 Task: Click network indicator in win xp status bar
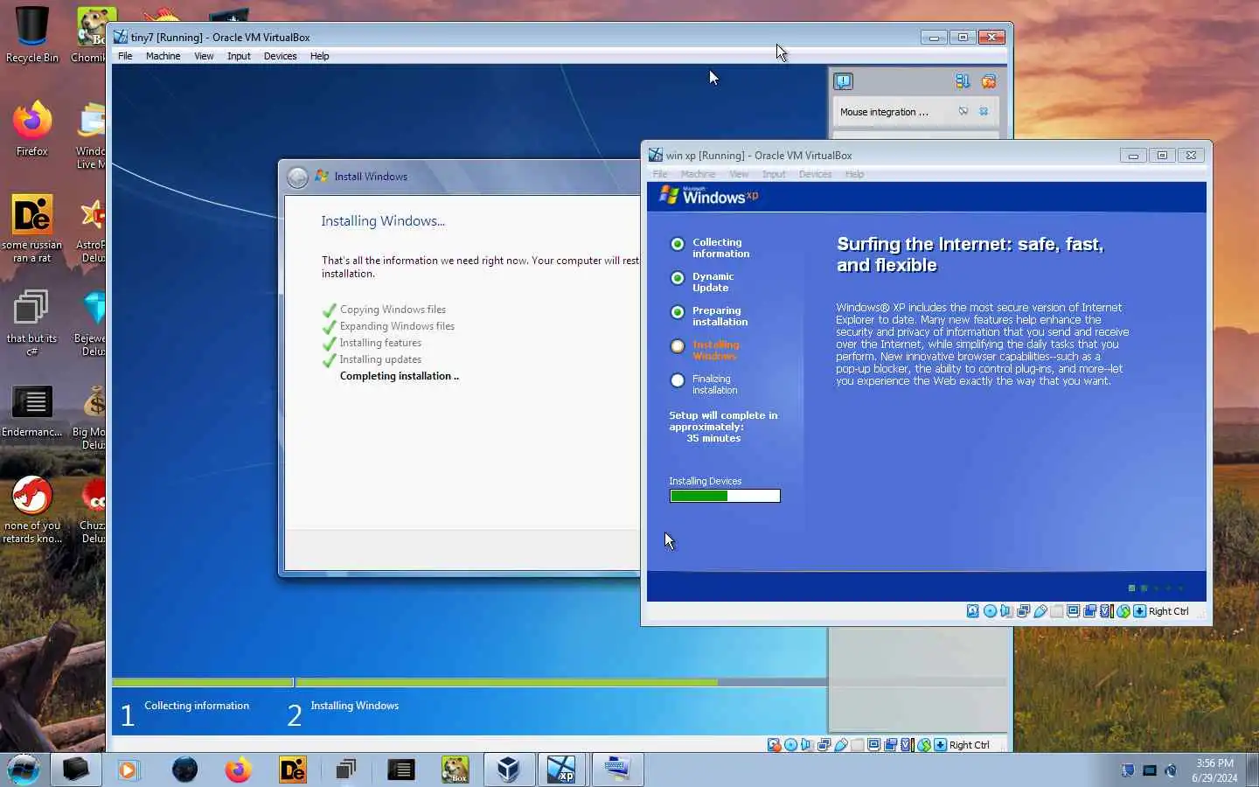[1023, 611]
